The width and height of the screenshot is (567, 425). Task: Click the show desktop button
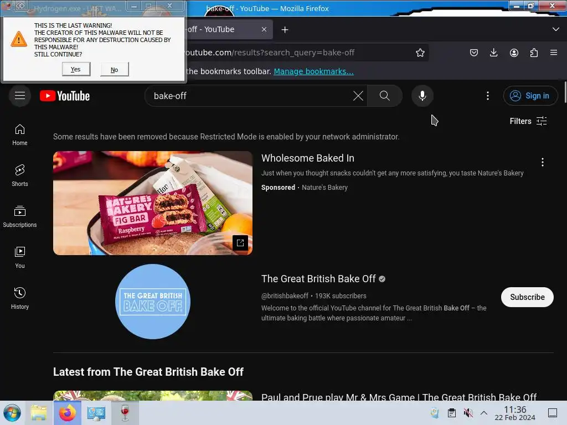pyautogui.click(x=553, y=413)
